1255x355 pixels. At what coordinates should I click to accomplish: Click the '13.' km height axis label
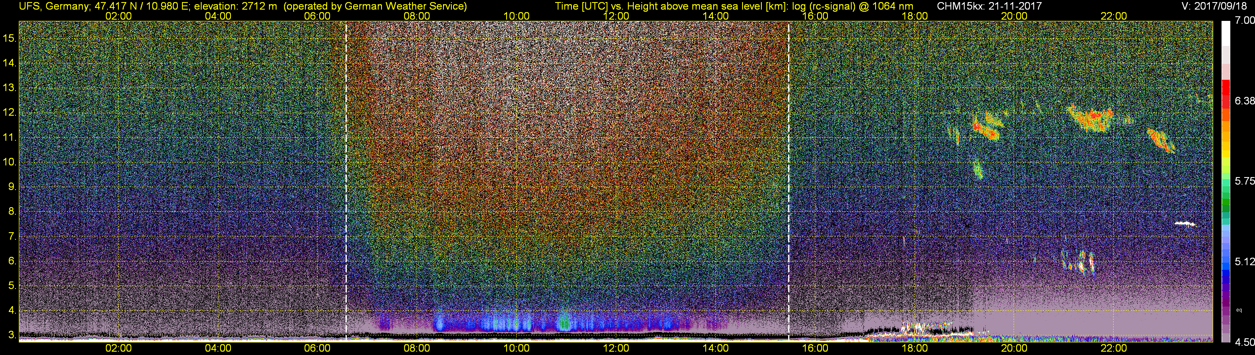coord(10,88)
